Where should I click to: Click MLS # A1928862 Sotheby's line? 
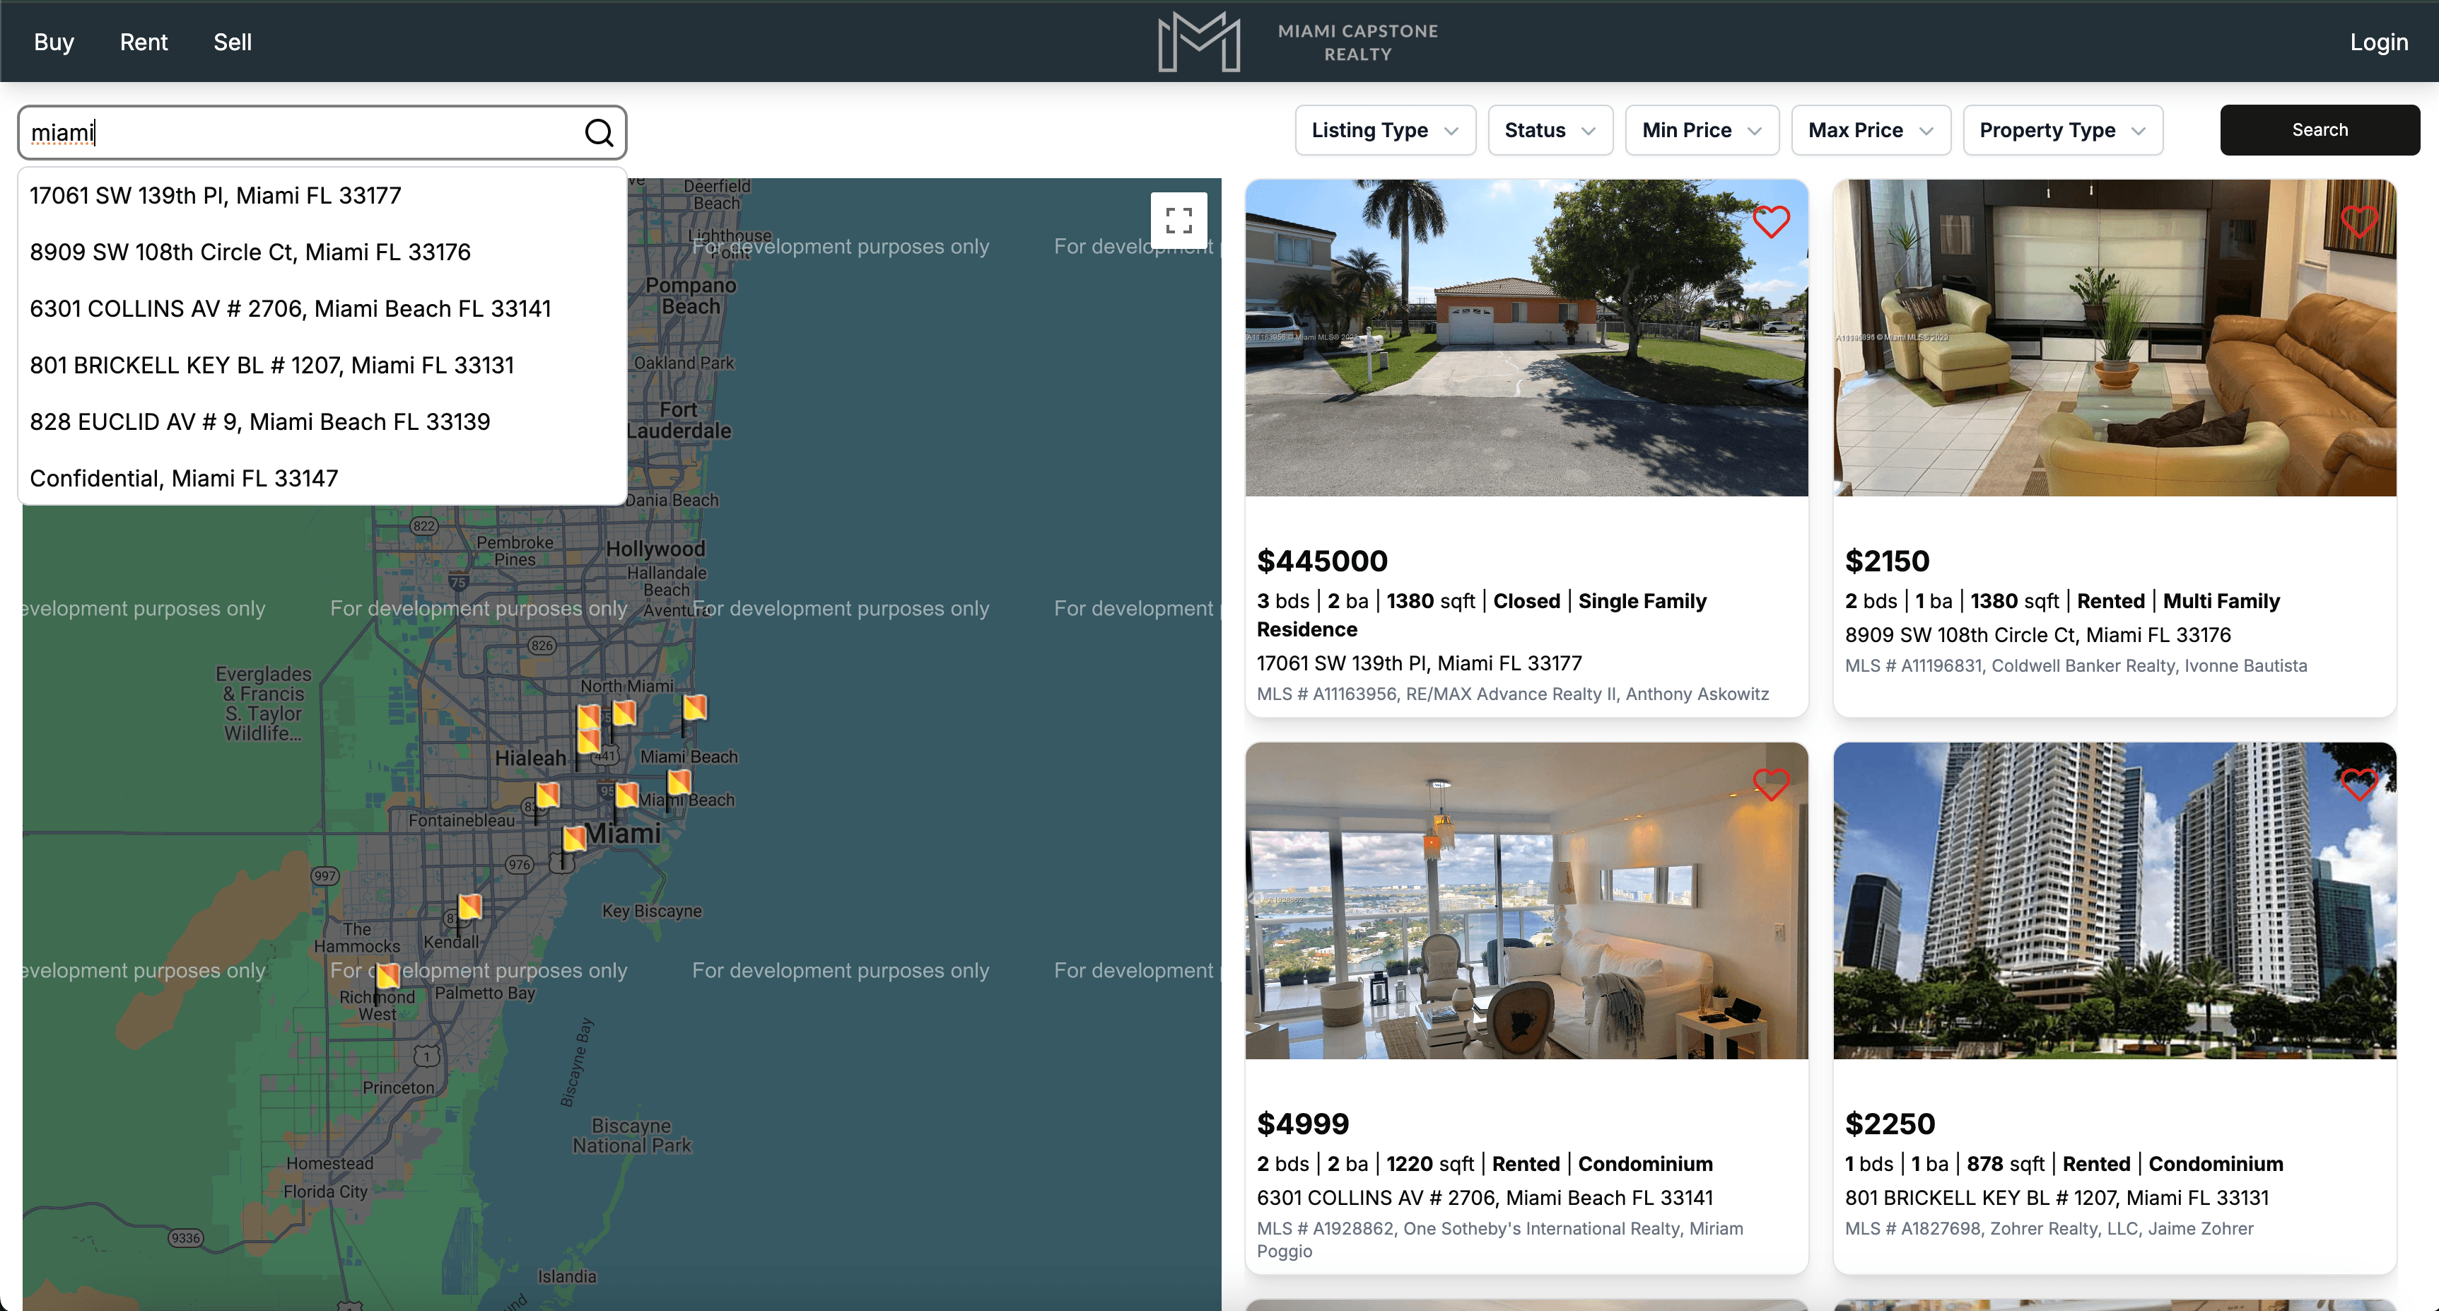point(1499,1240)
